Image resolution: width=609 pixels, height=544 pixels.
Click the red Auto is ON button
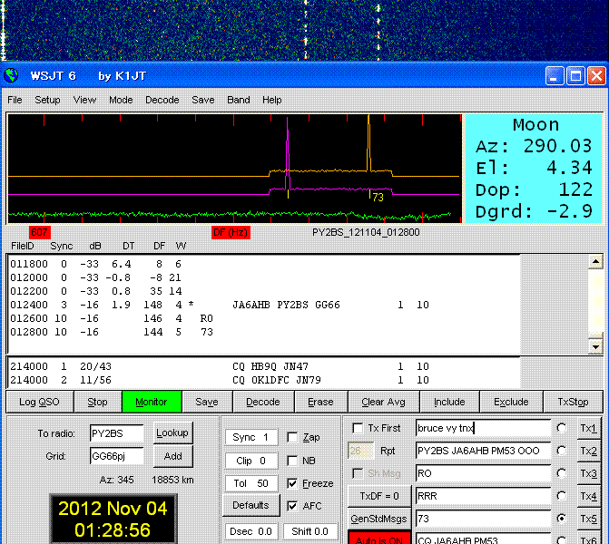378,538
